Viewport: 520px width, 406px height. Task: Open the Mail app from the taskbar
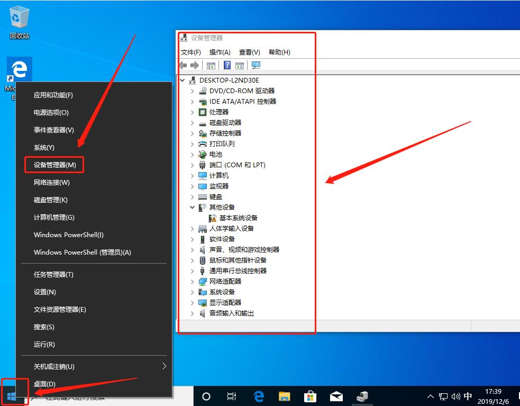(x=336, y=396)
